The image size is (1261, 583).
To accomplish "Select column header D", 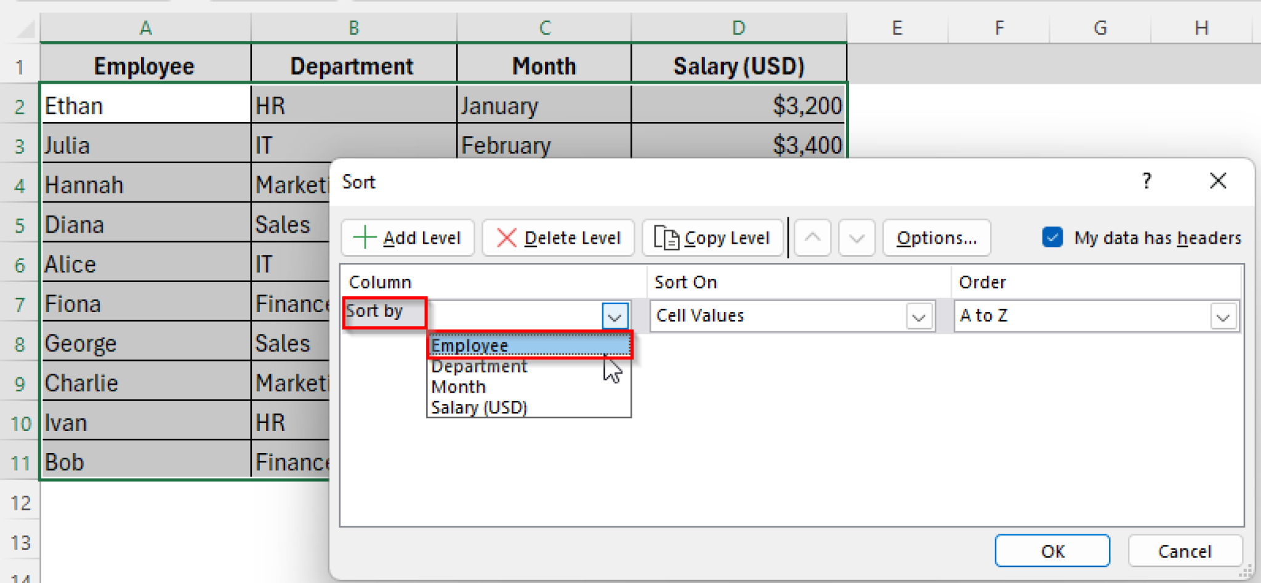I will [738, 28].
